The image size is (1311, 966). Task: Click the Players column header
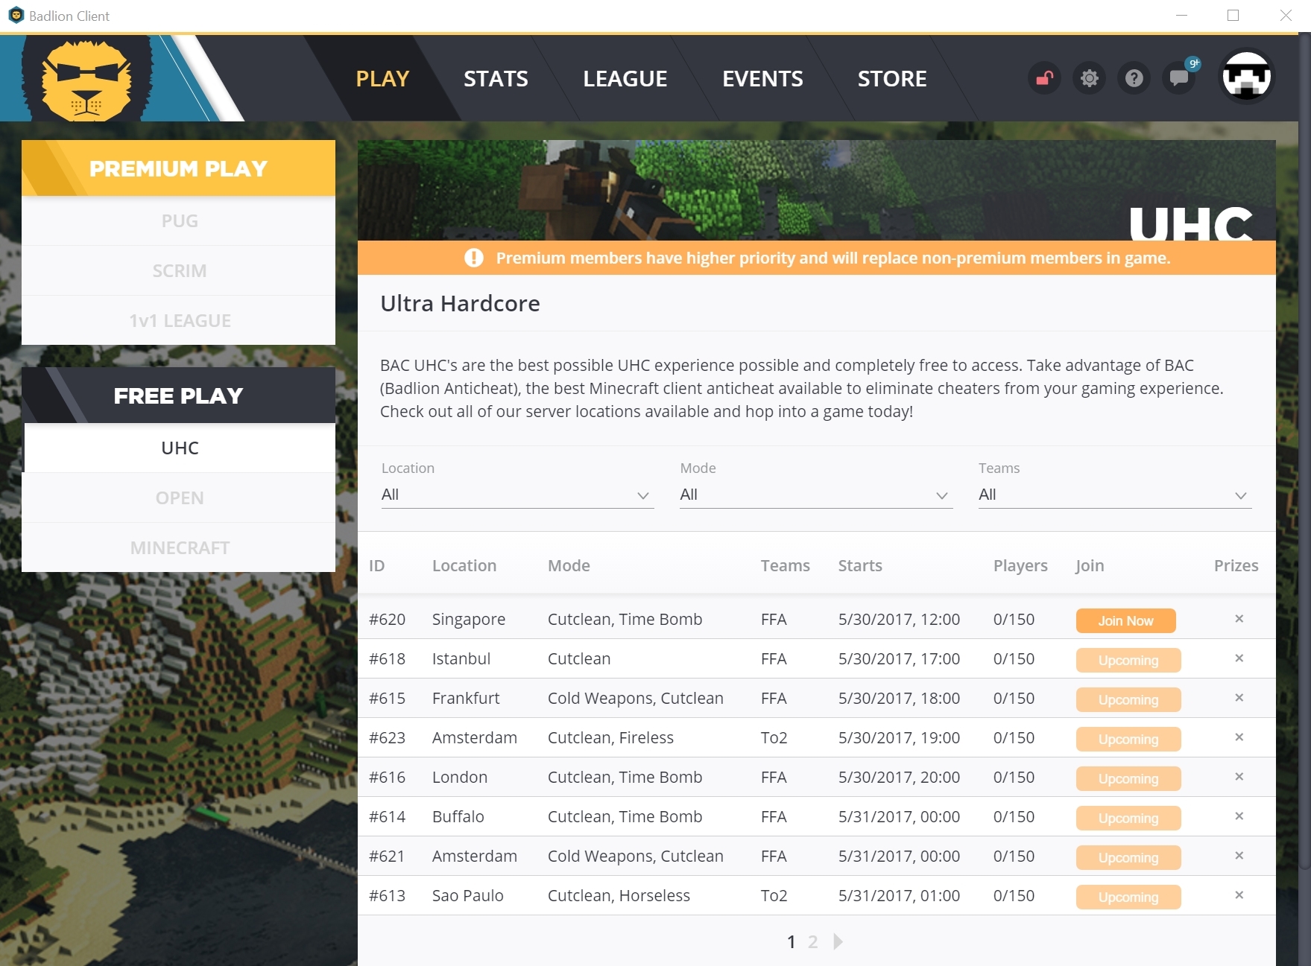[x=1020, y=565]
